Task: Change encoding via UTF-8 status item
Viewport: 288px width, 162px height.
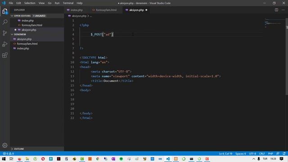Action: point(252,153)
